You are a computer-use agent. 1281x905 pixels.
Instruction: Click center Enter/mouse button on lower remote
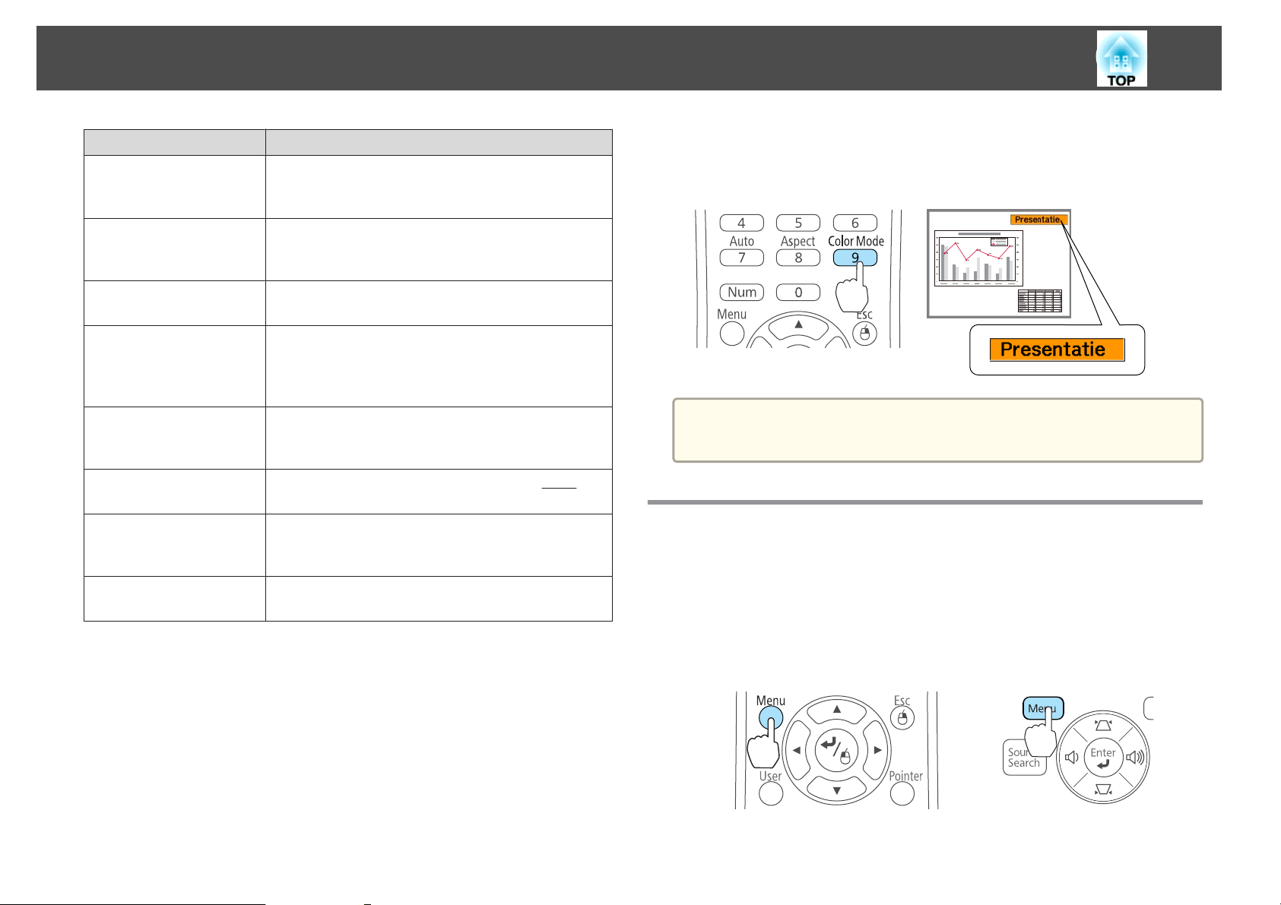(837, 750)
